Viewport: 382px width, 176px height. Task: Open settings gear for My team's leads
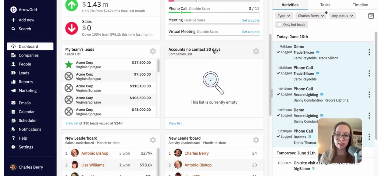pos(153,51)
